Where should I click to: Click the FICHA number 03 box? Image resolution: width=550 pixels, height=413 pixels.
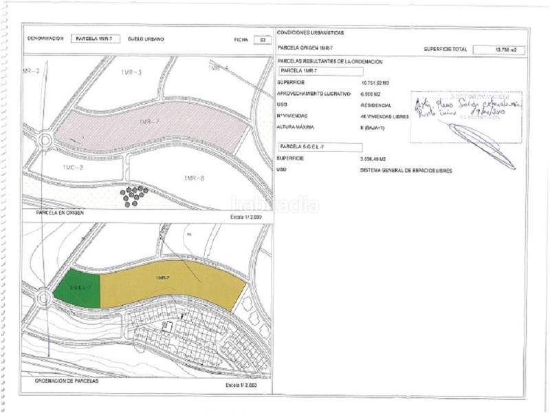[x=260, y=40]
